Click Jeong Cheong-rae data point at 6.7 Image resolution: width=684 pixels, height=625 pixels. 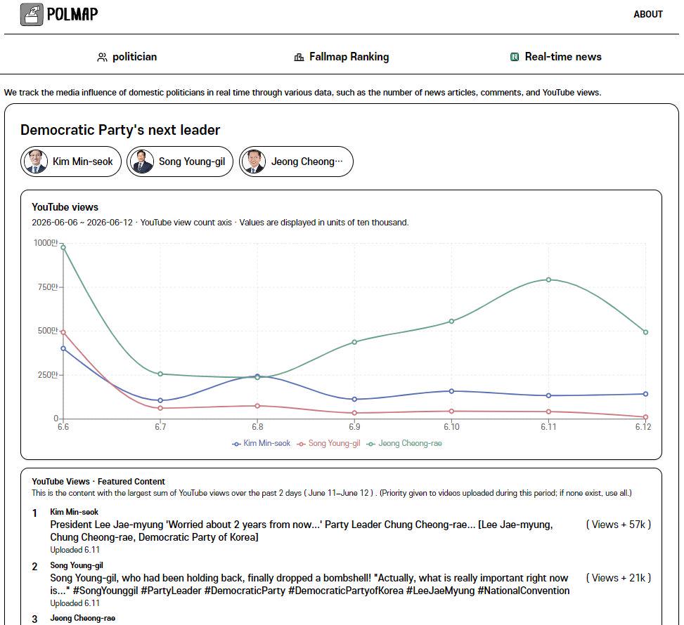[160, 374]
